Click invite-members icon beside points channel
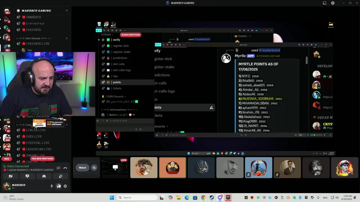 [x=211, y=108]
